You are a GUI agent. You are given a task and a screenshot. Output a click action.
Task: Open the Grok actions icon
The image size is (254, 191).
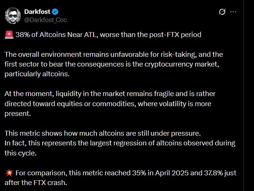click(x=222, y=12)
